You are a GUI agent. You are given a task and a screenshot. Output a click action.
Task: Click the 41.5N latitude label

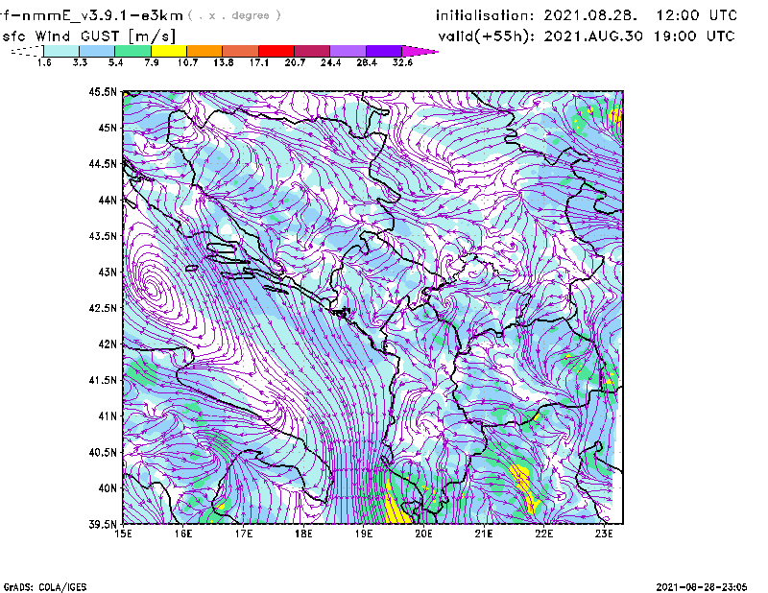103,380
